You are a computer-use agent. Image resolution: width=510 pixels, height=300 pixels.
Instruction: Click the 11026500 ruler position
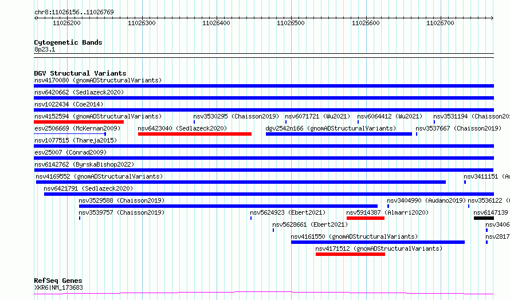pos(291,23)
